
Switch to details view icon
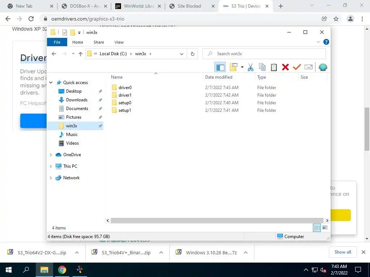(x=317, y=228)
